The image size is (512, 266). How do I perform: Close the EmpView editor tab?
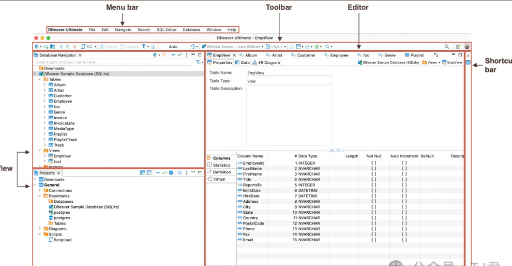pyautogui.click(x=234, y=56)
